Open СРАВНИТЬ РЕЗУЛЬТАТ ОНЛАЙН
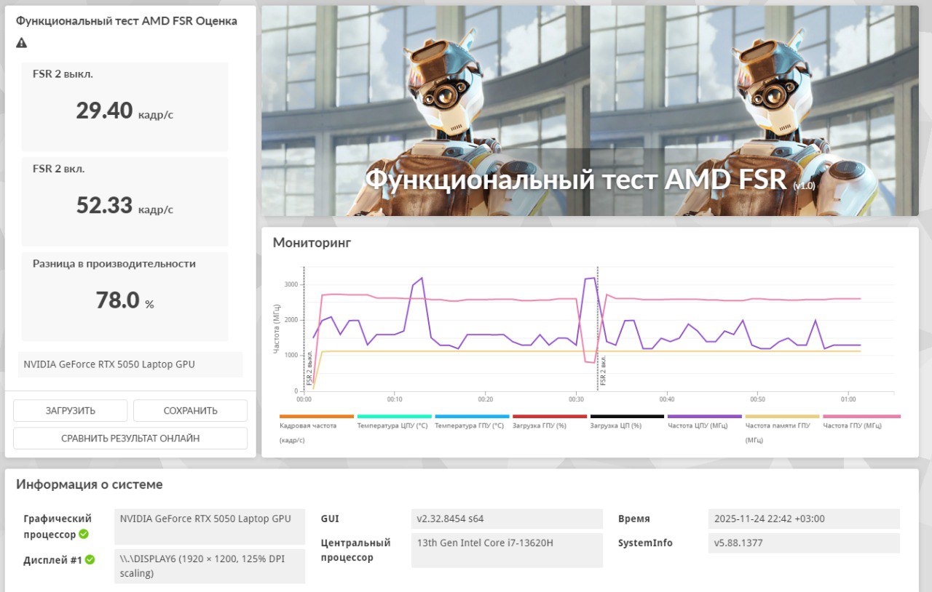The width and height of the screenshot is (932, 592). pyautogui.click(x=130, y=439)
